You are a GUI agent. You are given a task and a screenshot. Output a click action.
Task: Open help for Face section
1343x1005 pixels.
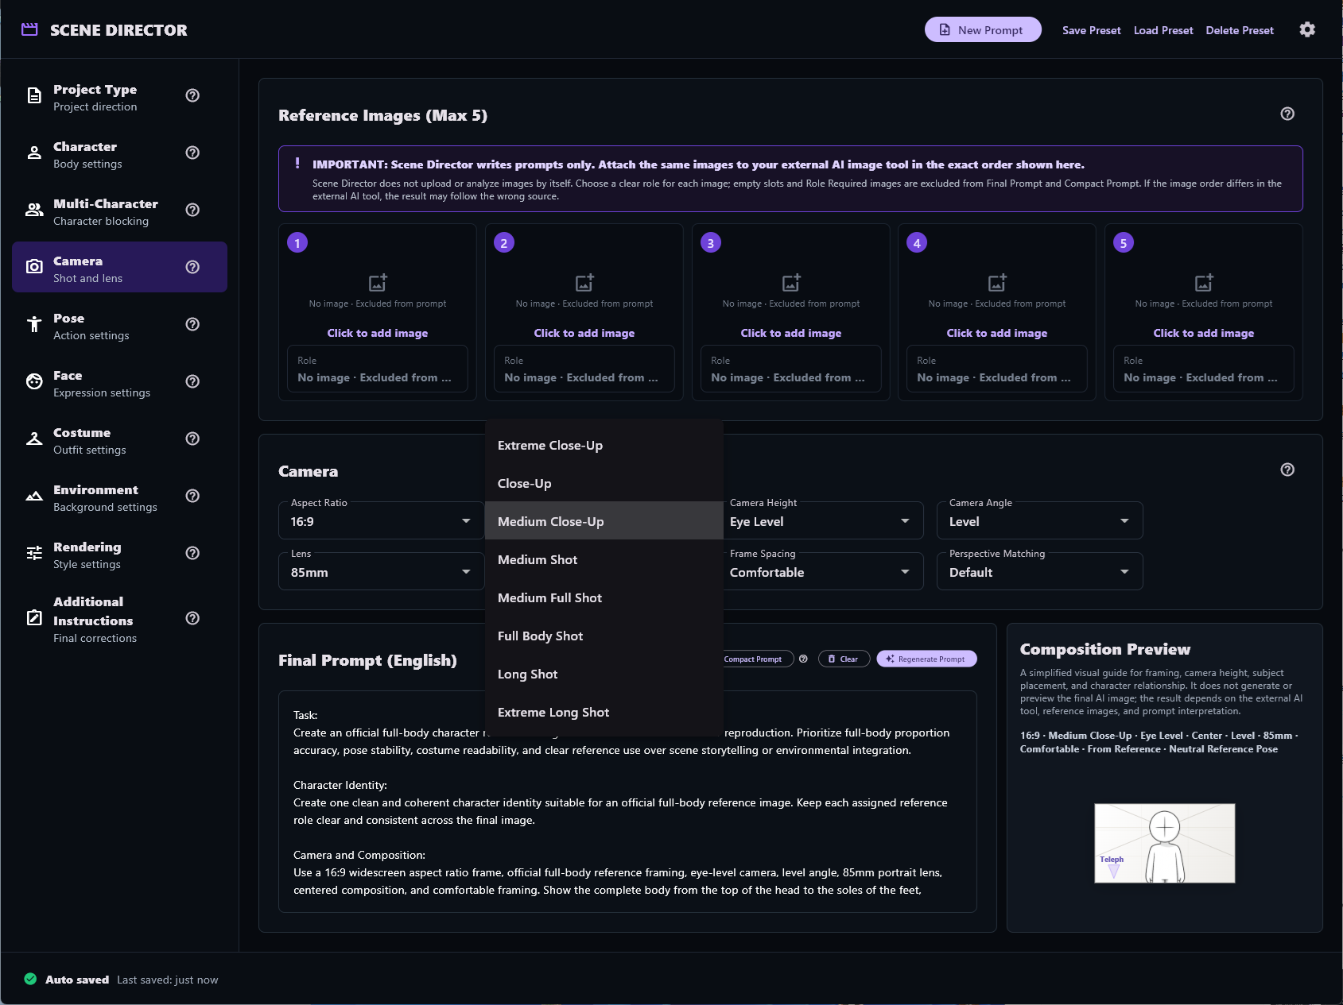192,381
